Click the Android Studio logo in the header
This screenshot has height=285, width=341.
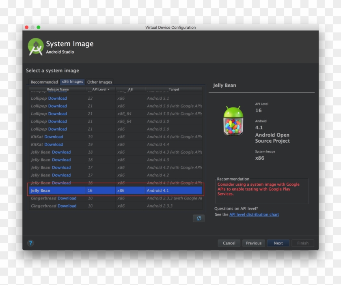coord(35,45)
